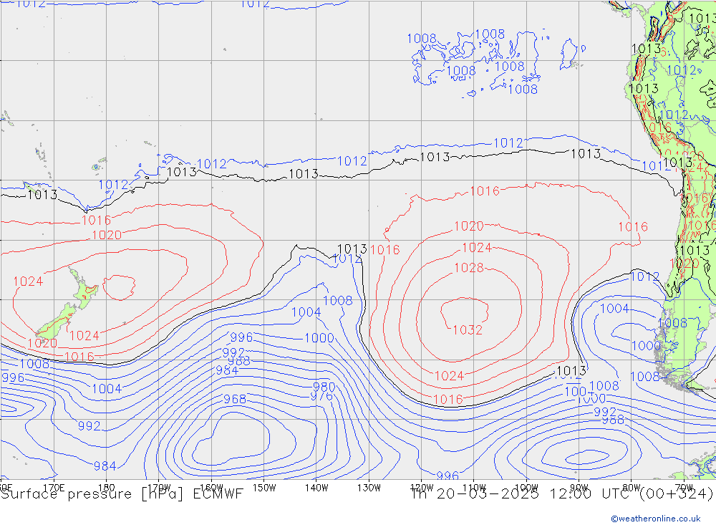
Task: Select the 180 longitude axis label
Action: pyautogui.click(x=107, y=488)
